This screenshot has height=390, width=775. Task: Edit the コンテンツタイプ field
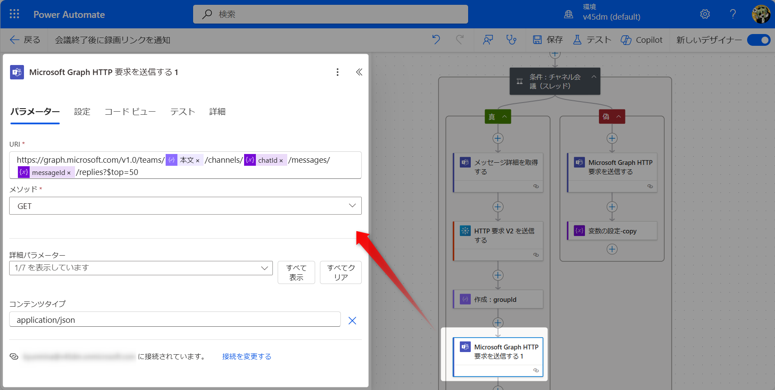tap(175, 320)
